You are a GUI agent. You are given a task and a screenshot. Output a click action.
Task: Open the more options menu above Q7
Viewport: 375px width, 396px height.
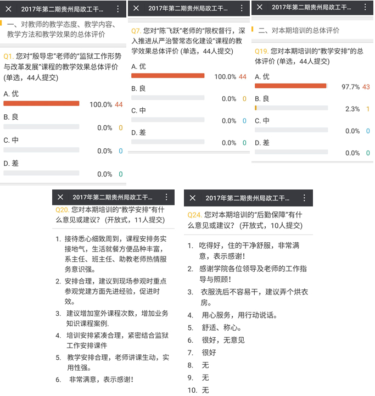point(242,8)
